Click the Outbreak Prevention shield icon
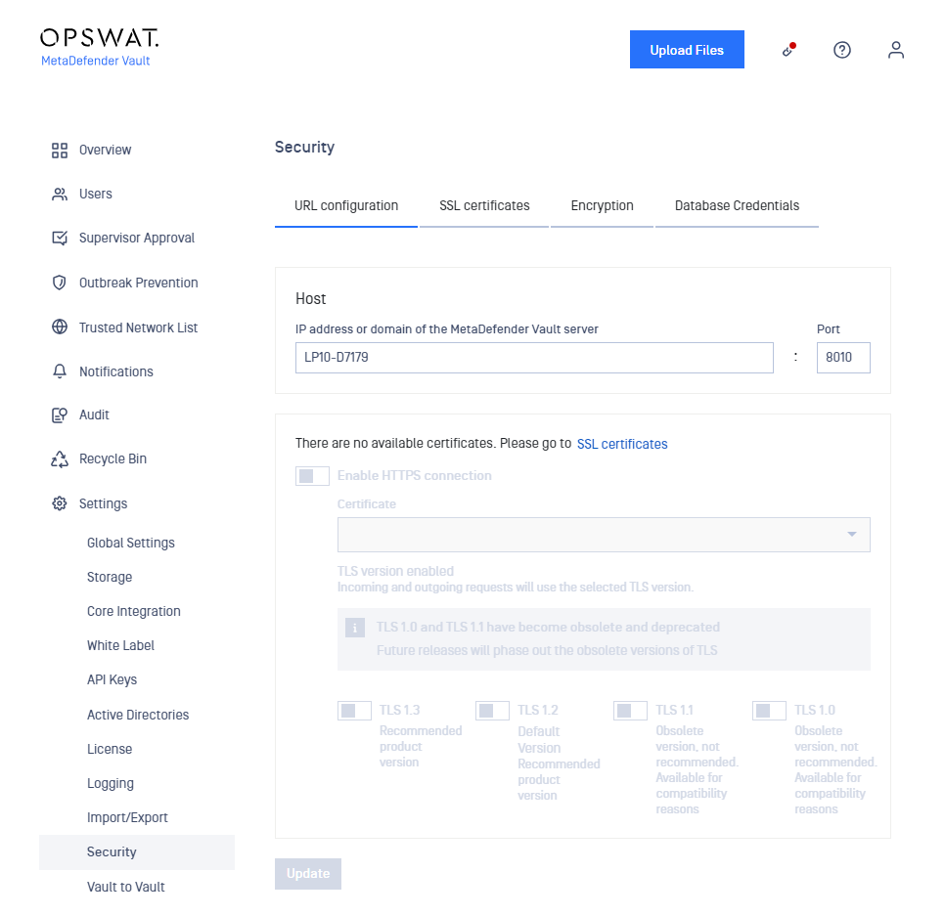The width and height of the screenshot is (945, 916). point(59,283)
